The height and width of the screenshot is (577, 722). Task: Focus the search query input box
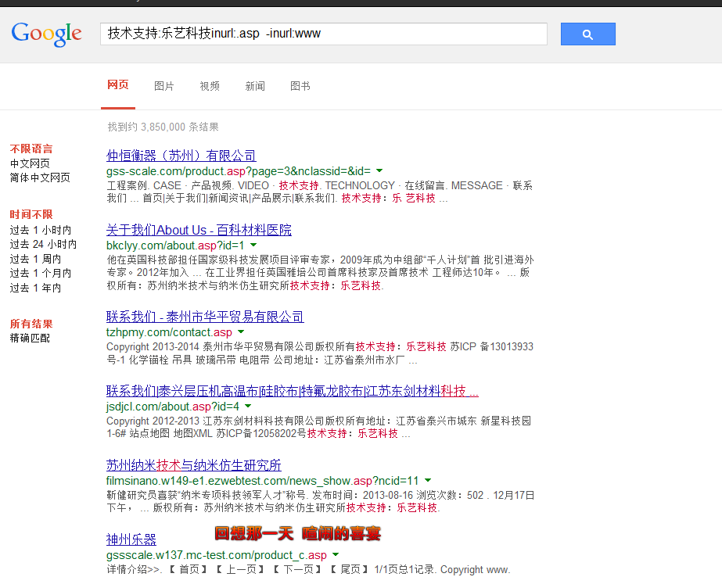tap(323, 34)
